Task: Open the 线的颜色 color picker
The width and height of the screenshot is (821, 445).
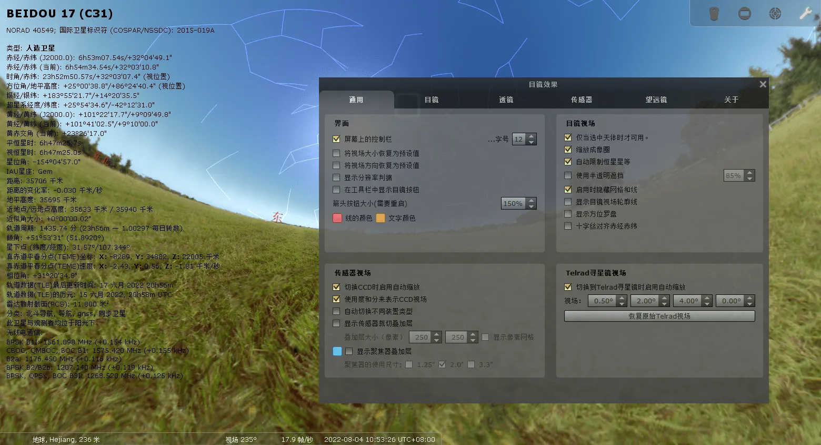Action: [337, 217]
